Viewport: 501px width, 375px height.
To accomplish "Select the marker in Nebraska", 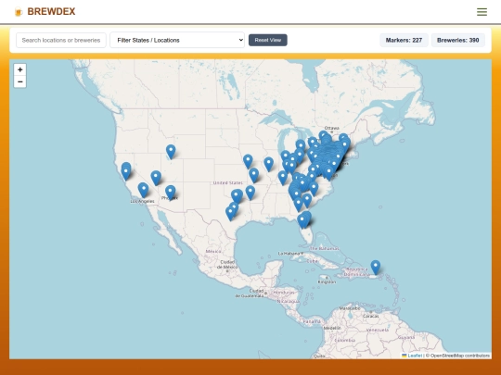I will click(x=248, y=161).
